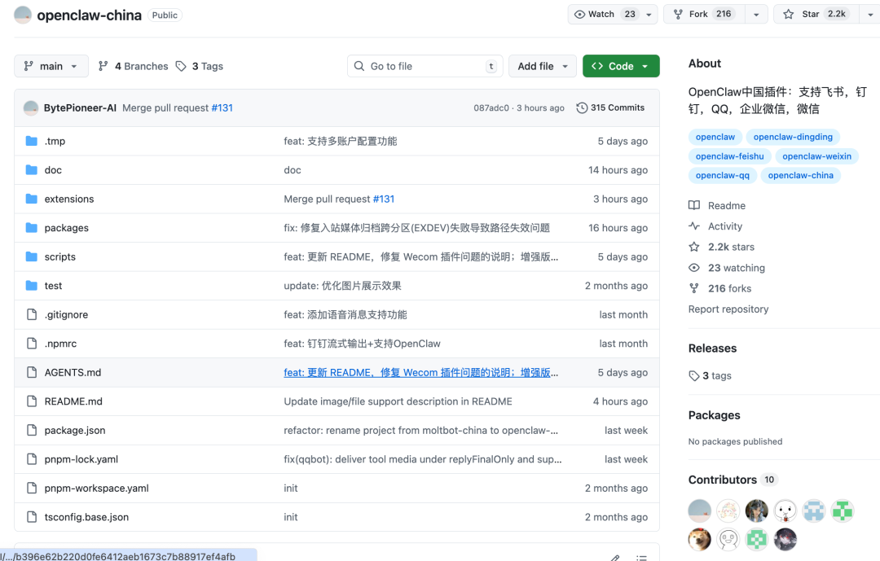
Task: Click the scripts folder icon
Action: (x=32, y=256)
